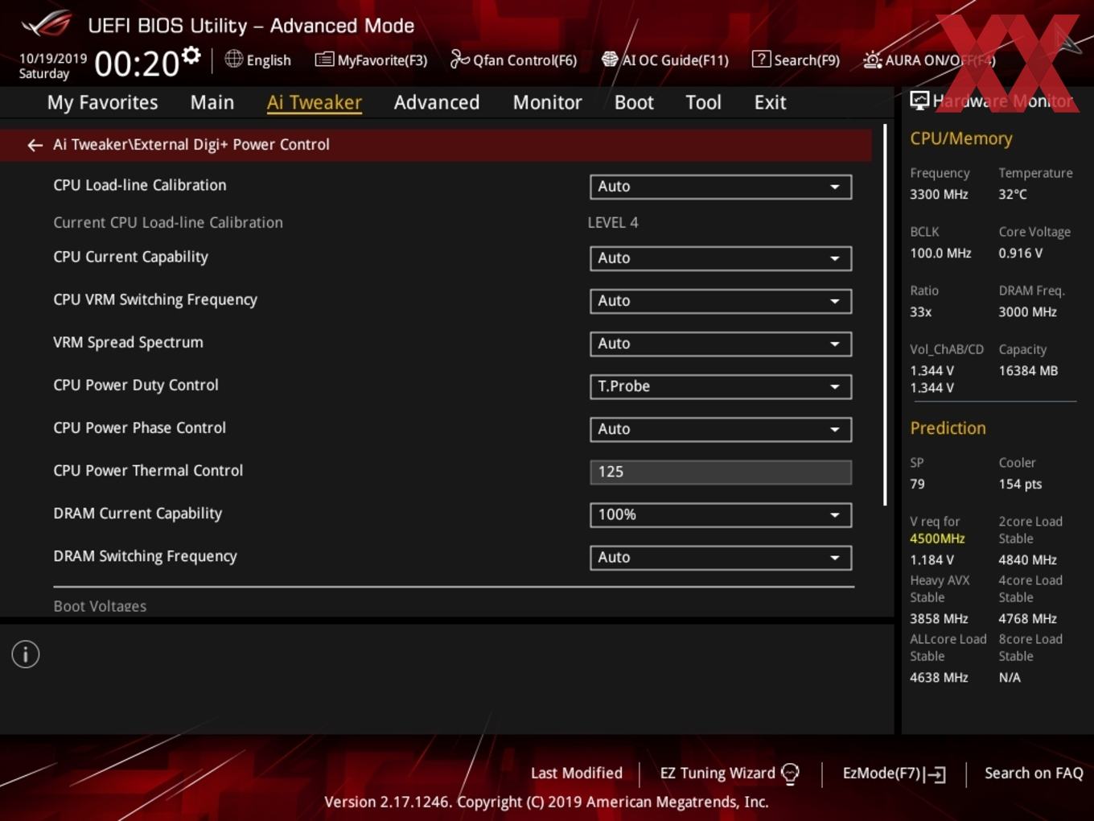The height and width of the screenshot is (821, 1094).
Task: Switch to EzMode(F7)
Action: tap(894, 774)
